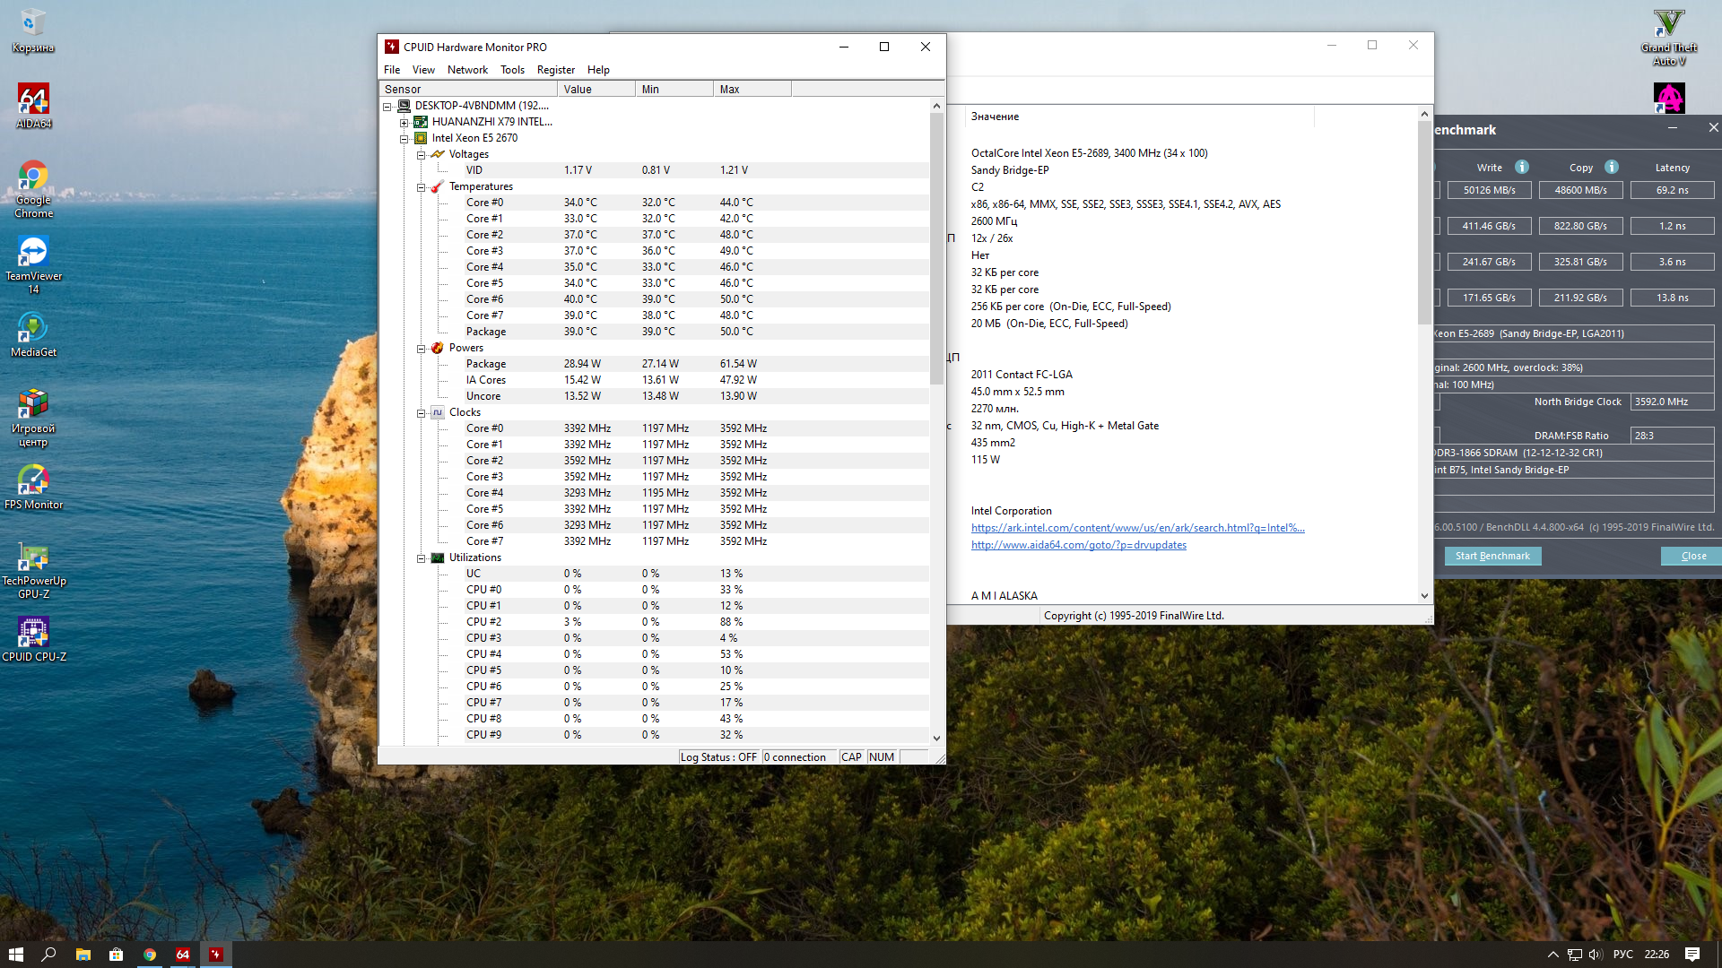1722x968 pixels.
Task: Open MediaGet desktop shortcut
Action: [33, 329]
